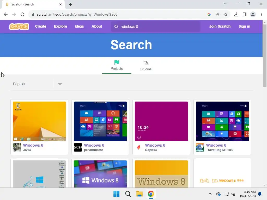This screenshot has width=267, height=200.
Task: Open Chrome profile menu
Action: pos(253,14)
